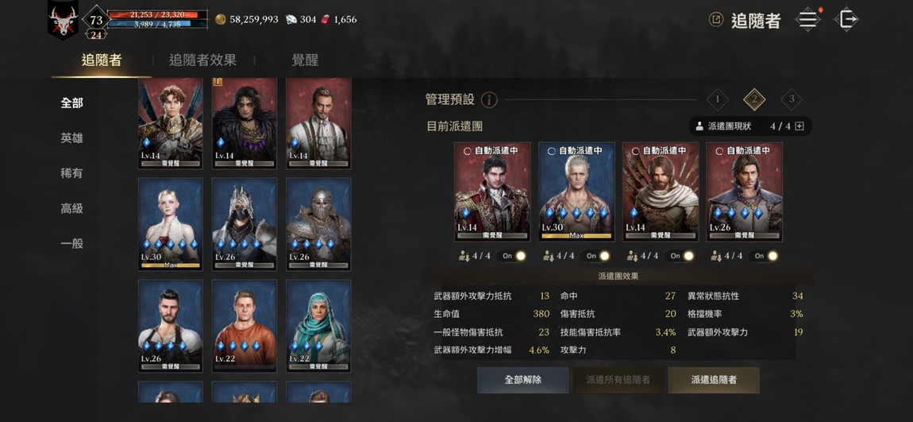The height and width of the screenshot is (422, 913).
Task: Toggle the On switch under fourth dispatched follower
Action: tap(765, 256)
